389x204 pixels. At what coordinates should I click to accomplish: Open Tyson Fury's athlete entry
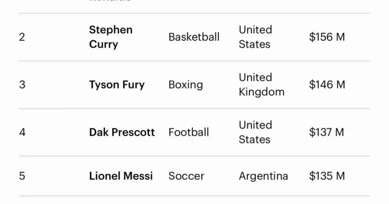click(117, 85)
